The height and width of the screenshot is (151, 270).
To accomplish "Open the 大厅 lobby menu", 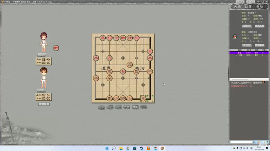I will [237, 7].
